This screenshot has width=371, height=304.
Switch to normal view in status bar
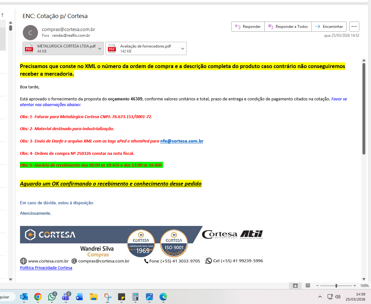point(295,286)
